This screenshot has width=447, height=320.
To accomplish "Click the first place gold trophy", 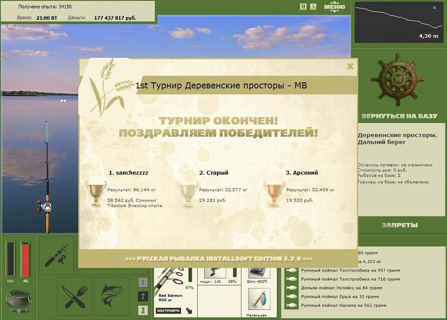I will 96,193.
